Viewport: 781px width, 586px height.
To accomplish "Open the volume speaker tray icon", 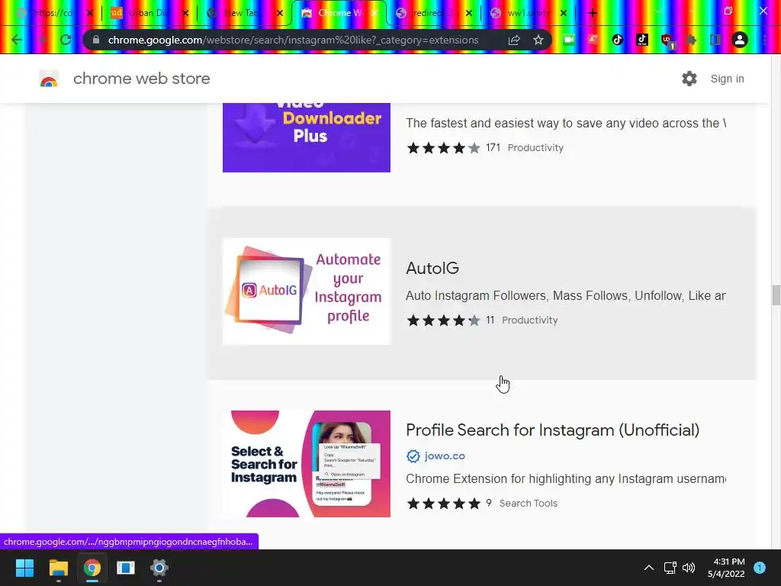I will tap(689, 568).
